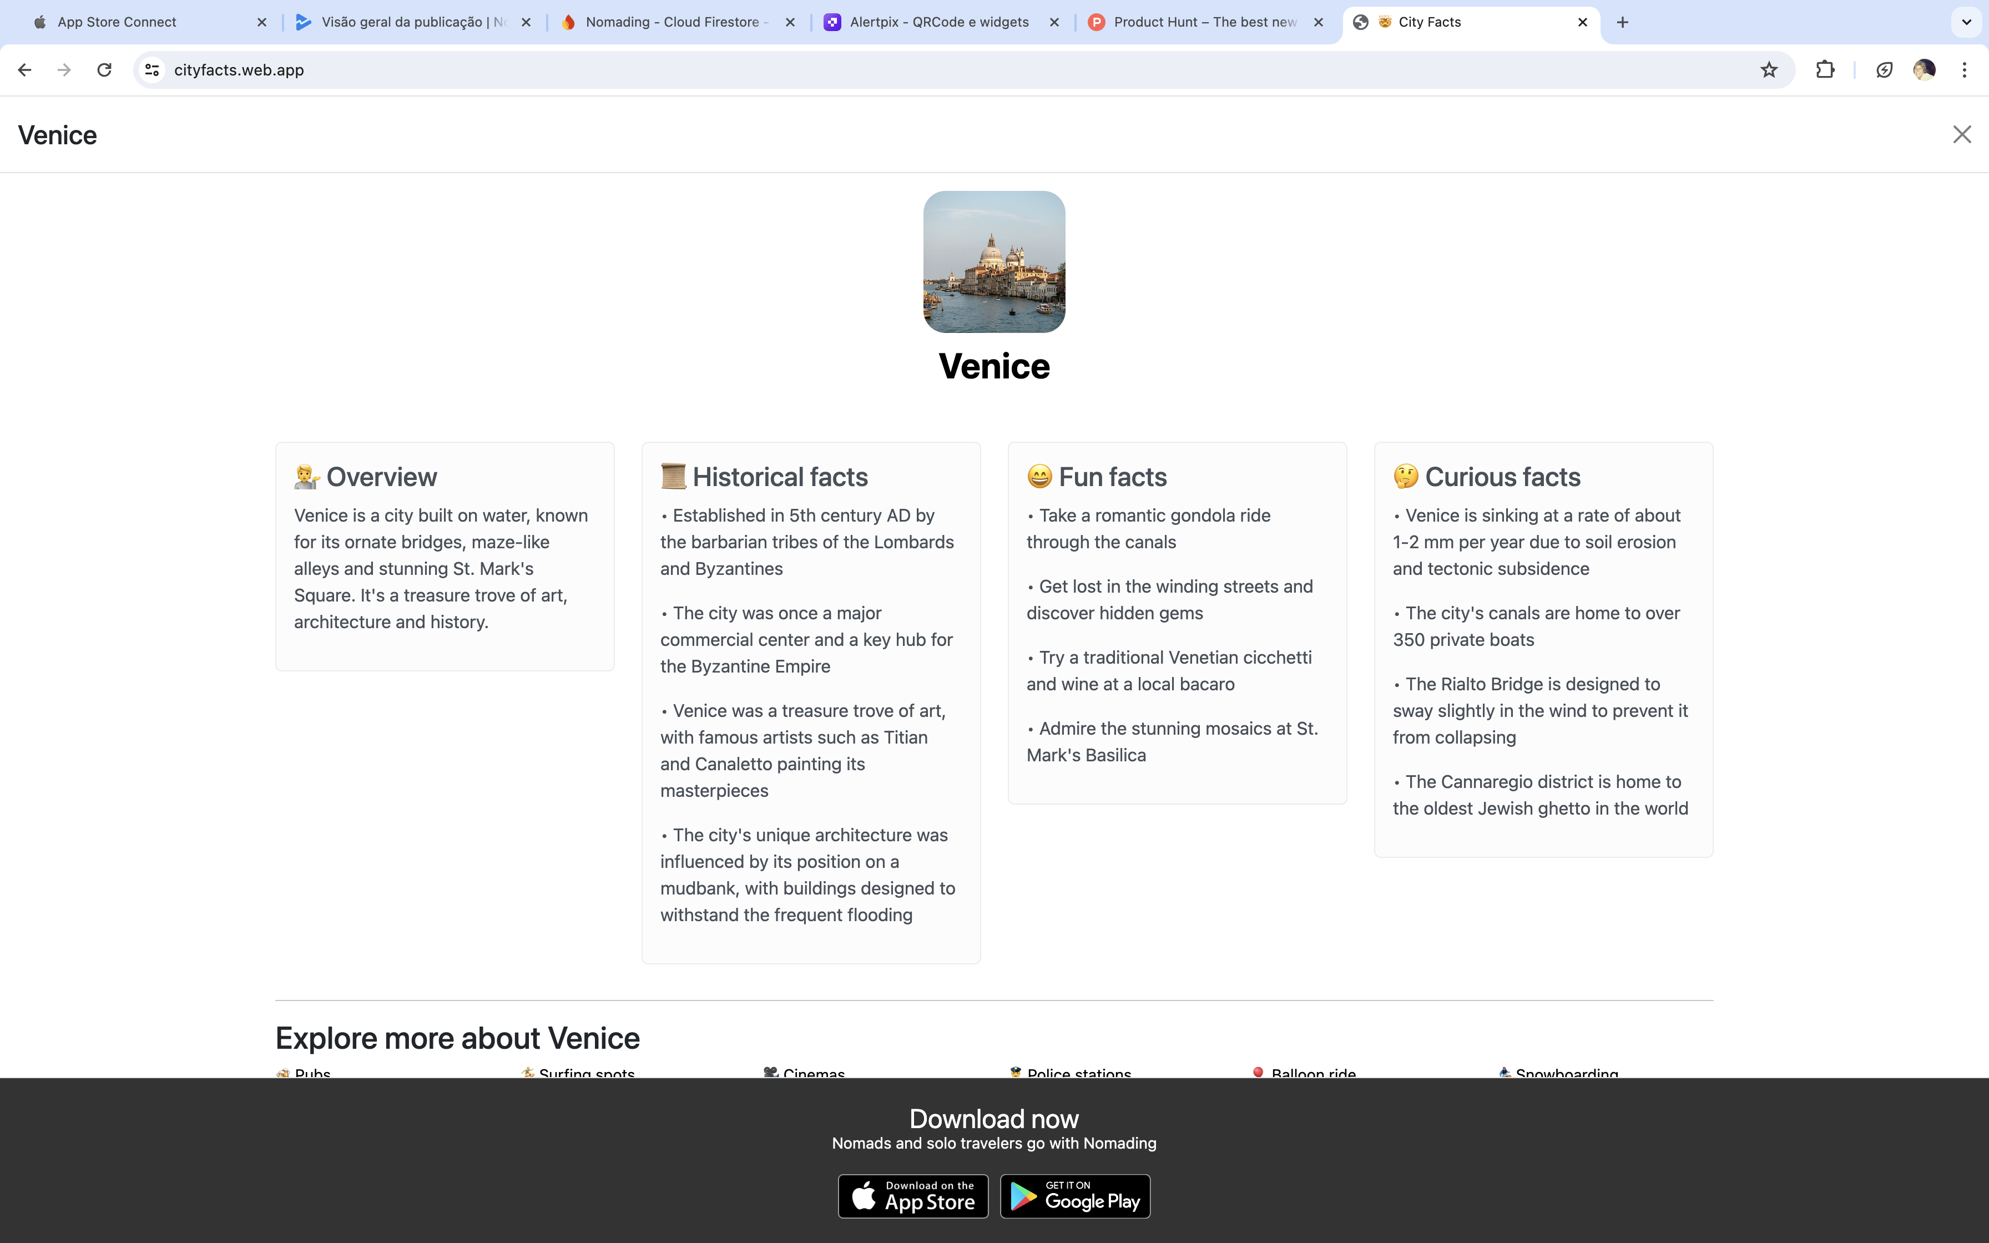Close the Venice detail panel
Image resolution: width=1989 pixels, height=1243 pixels.
tap(1962, 135)
